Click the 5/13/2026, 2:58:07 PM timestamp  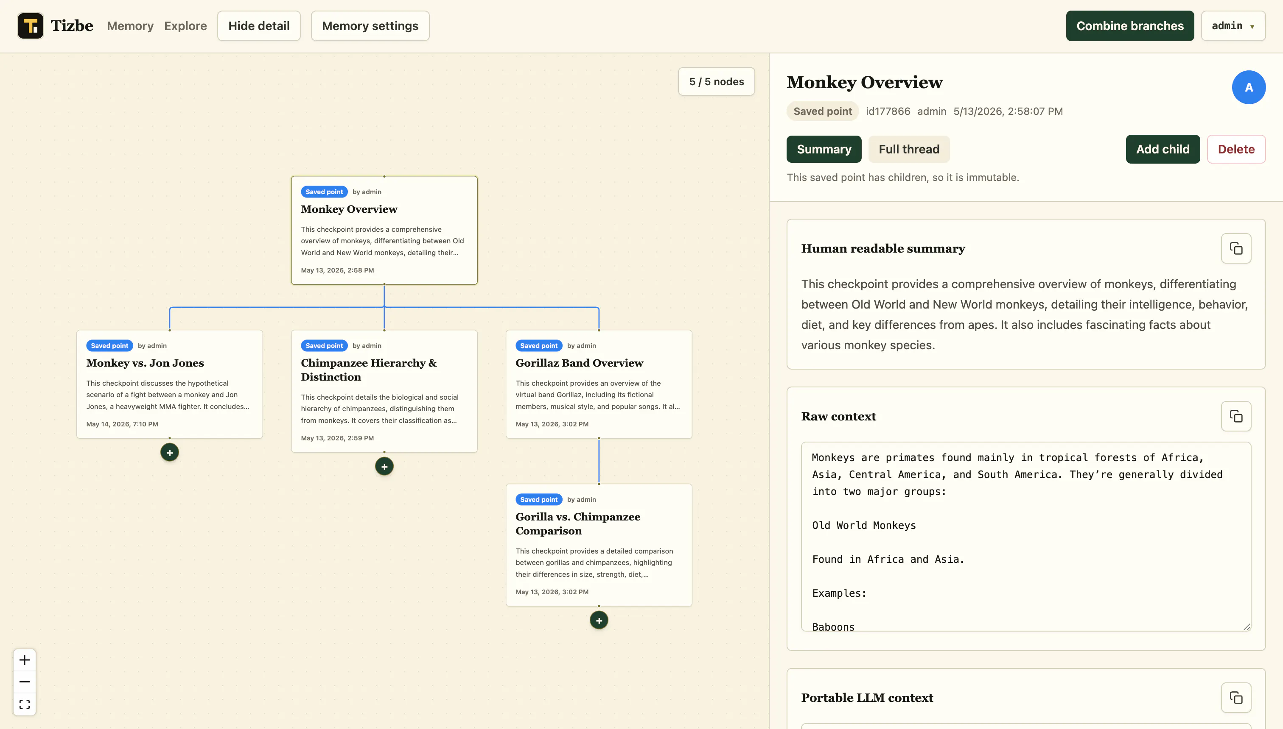(x=1008, y=111)
